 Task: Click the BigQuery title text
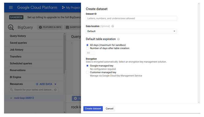point(25,27)
